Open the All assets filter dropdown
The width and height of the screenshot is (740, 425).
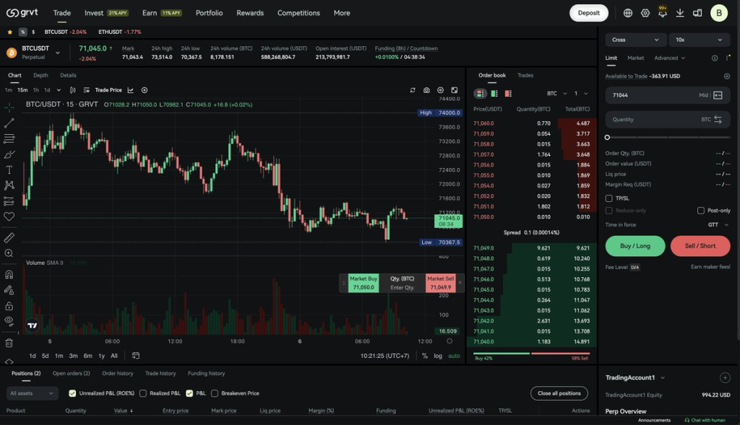coord(32,393)
